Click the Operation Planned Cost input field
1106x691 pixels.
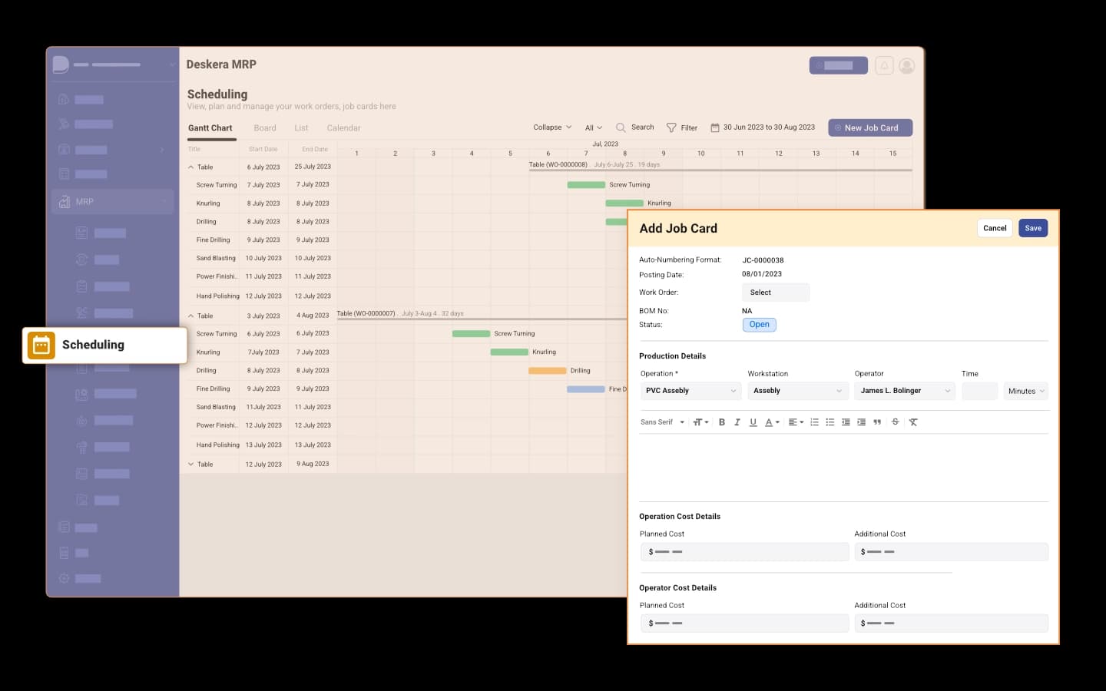744,552
